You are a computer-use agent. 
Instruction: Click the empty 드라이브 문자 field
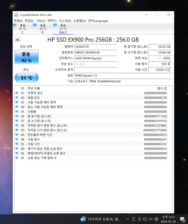click(x=96, y=70)
